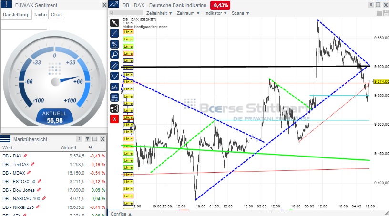This screenshot has width=389, height=216.
Task: Select the parallel channel lines tool
Action: point(114,66)
